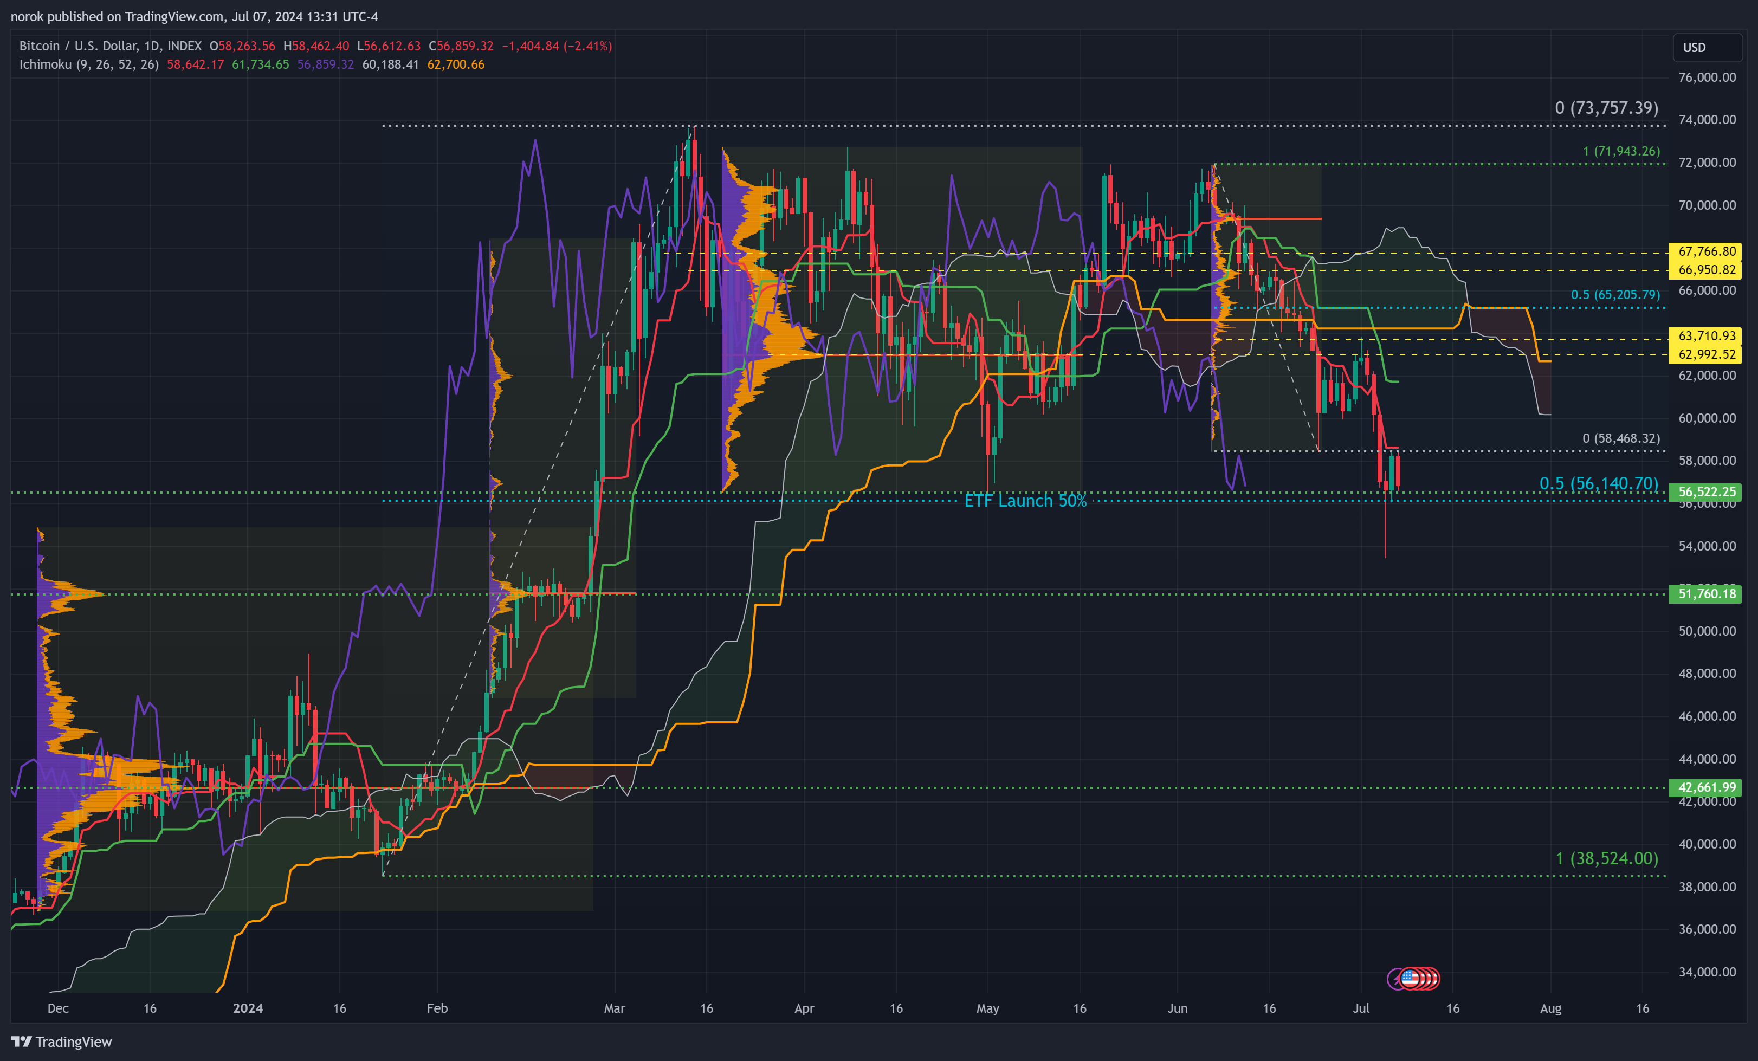Select the yellow 66,950.82 price axis tag
Viewport: 1758px width, 1061px height.
[x=1706, y=270]
